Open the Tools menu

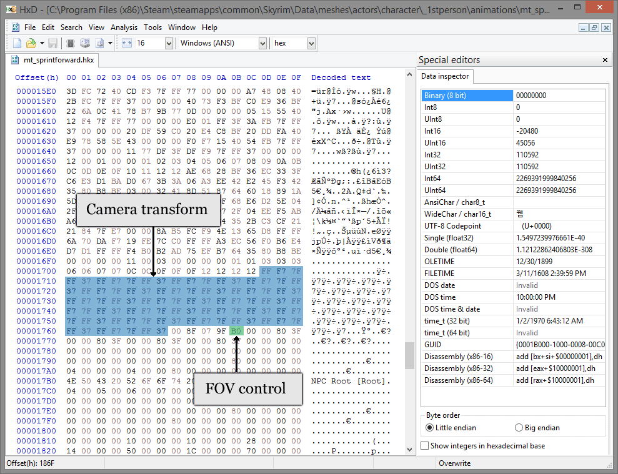[152, 27]
